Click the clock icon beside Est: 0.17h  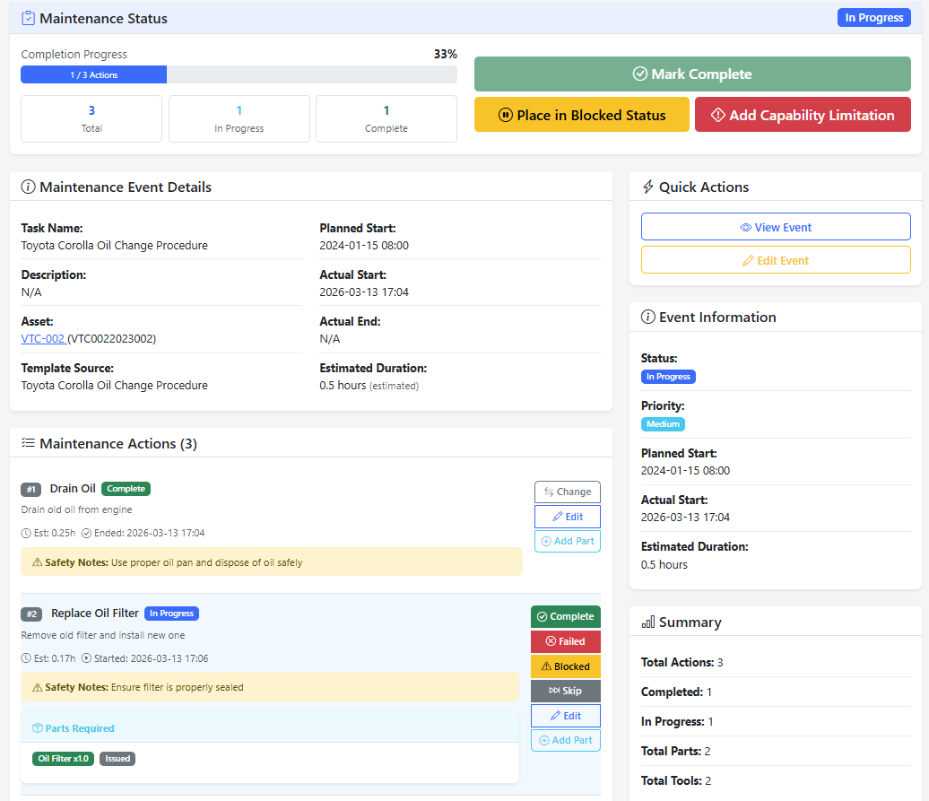point(26,658)
